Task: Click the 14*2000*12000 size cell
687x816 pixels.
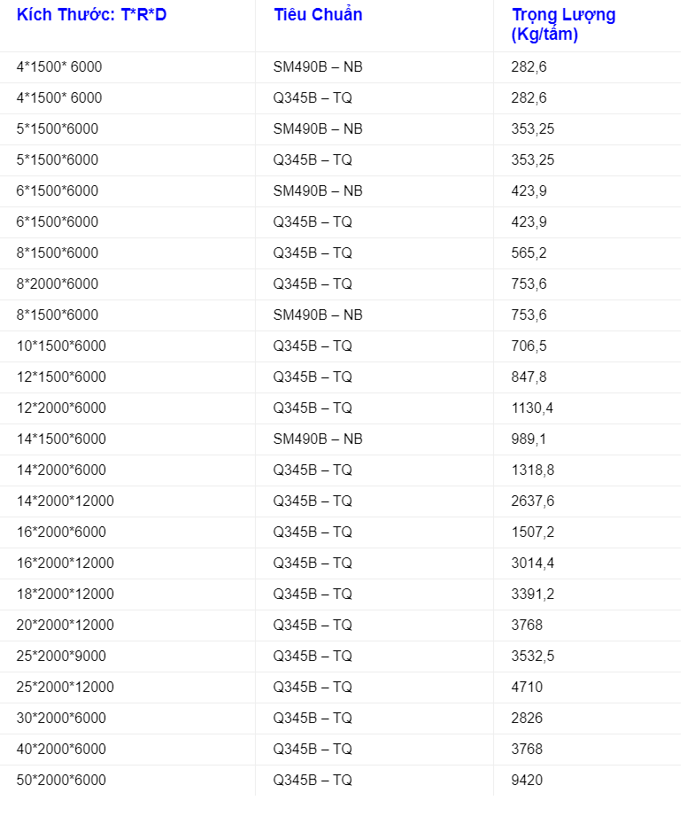Action: pos(65,501)
